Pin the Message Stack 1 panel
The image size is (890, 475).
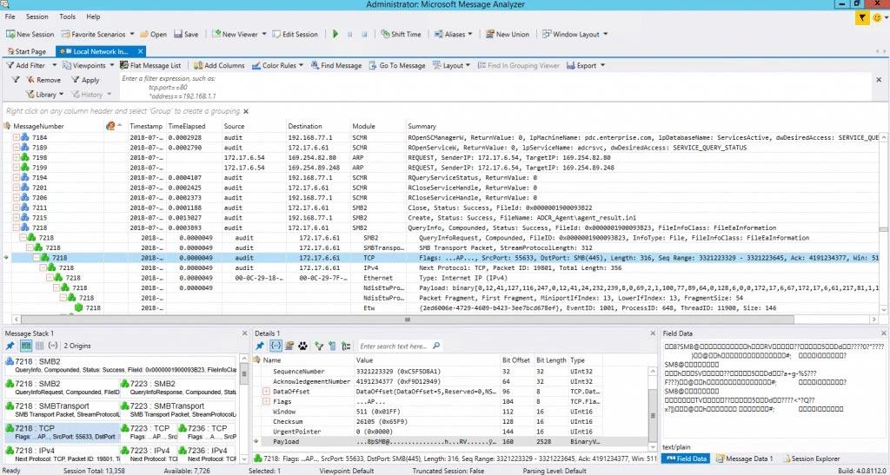click(x=10, y=346)
